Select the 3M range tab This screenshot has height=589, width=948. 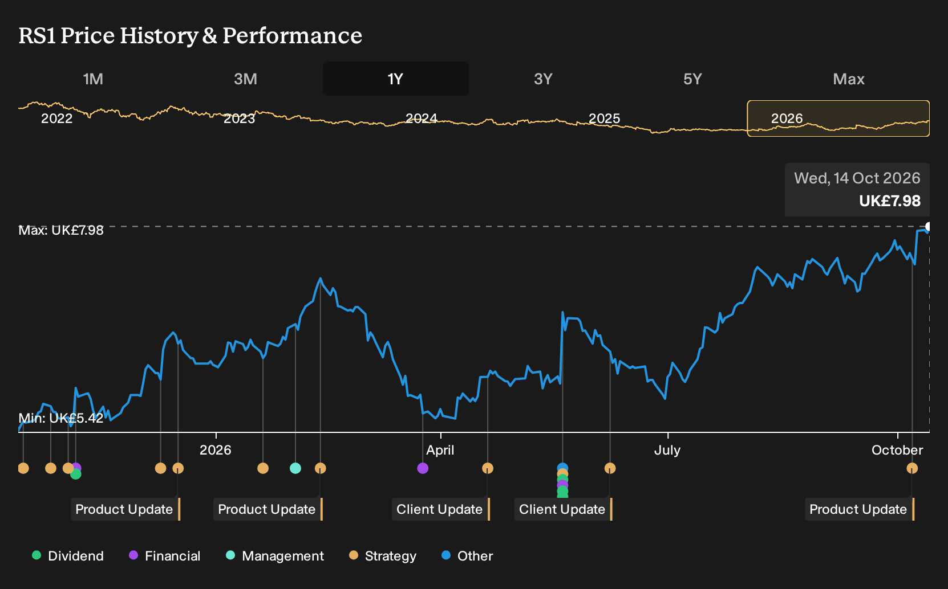pos(245,79)
